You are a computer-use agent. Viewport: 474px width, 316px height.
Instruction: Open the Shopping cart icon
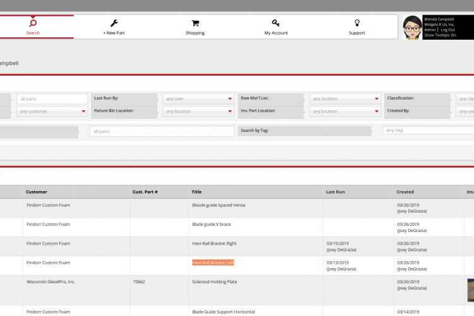tap(195, 23)
